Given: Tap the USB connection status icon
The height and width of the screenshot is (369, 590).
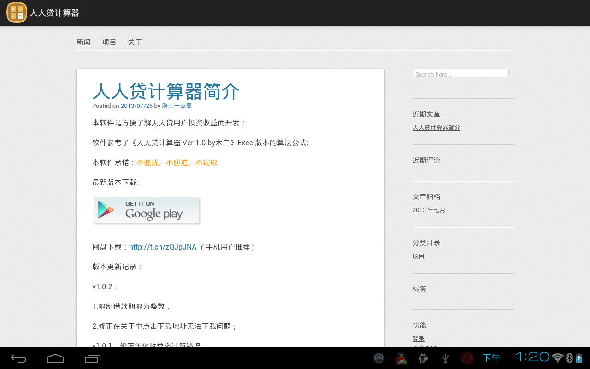Looking at the screenshot, I should (445, 358).
